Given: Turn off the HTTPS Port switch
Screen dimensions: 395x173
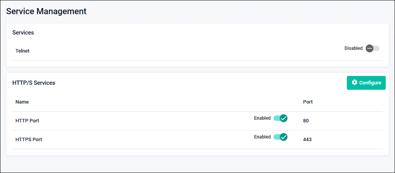Looking at the screenshot, I should [281, 137].
